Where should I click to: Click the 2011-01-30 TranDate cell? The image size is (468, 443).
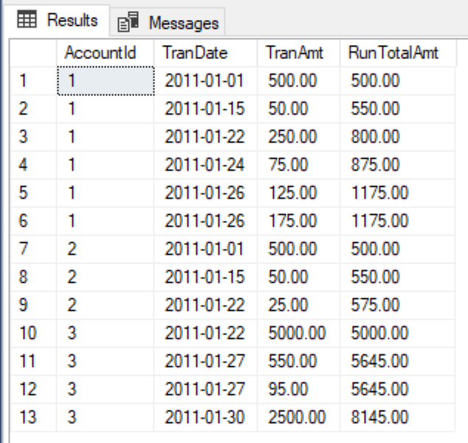tap(205, 417)
